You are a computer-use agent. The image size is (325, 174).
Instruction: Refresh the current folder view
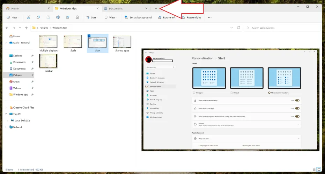click(x=238, y=27)
